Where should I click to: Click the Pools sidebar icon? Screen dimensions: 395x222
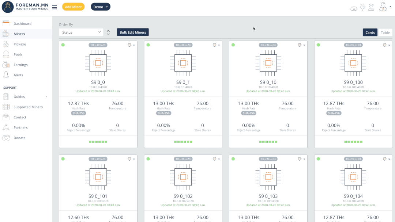6,54
